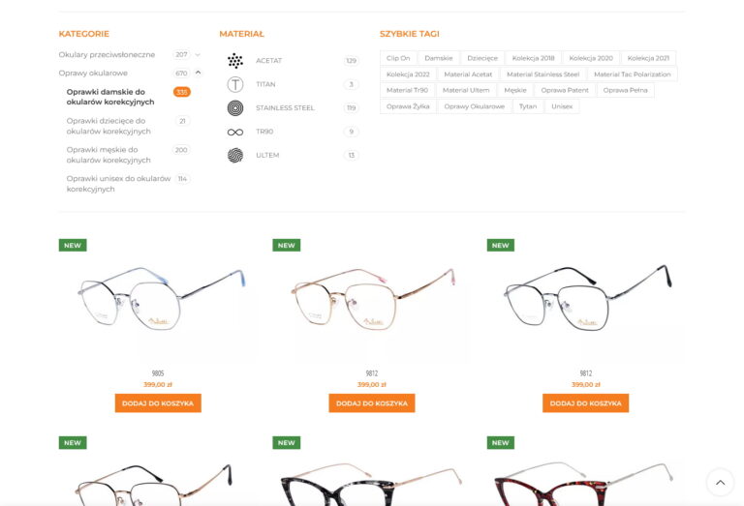Filter by the Kolekcja 2022 tag
This screenshot has height=506, width=744.
[408, 74]
